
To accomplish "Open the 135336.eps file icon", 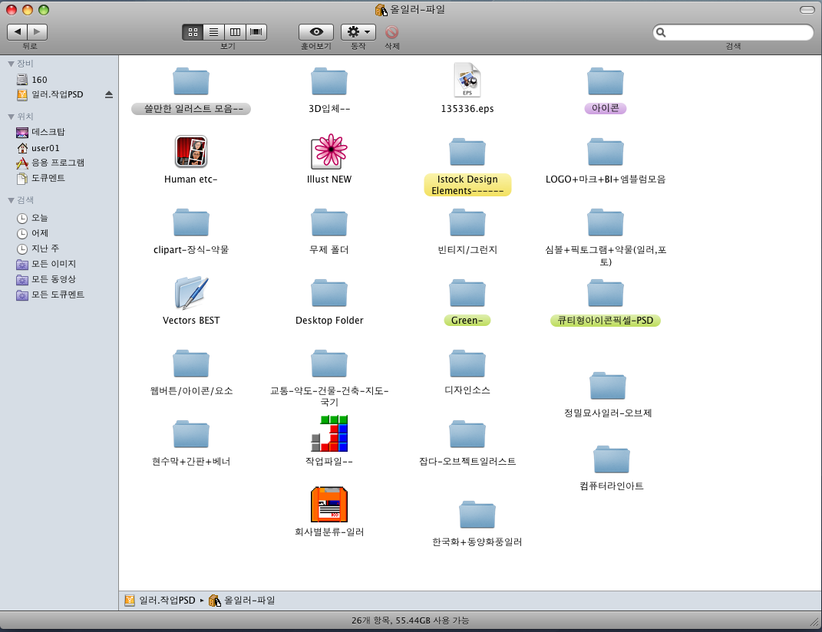I will [467, 81].
